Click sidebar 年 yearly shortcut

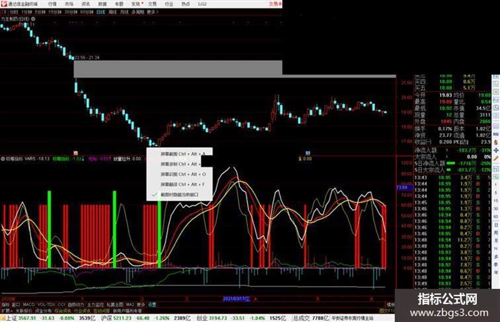pyautogui.click(x=496, y=273)
